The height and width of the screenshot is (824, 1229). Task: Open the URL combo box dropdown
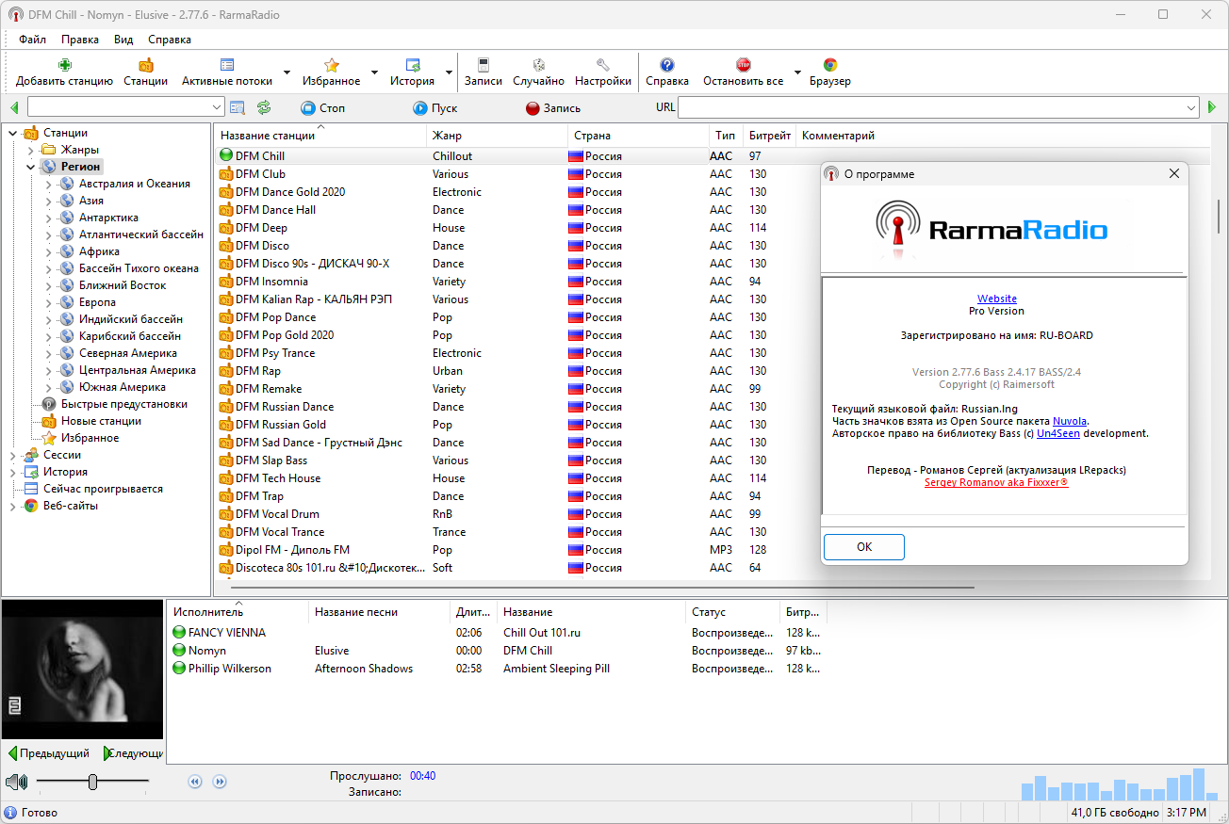[1191, 107]
